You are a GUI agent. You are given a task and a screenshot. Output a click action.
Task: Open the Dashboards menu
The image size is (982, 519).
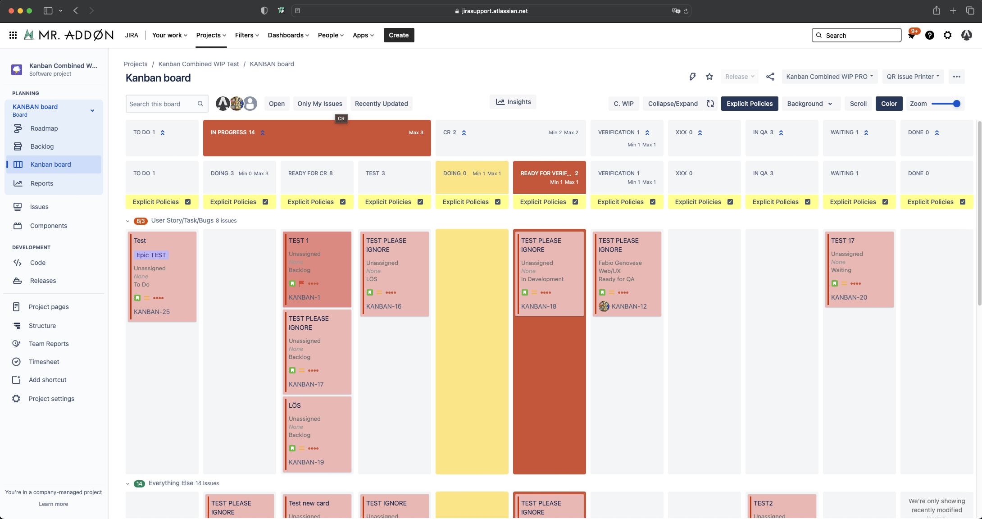[288, 35]
